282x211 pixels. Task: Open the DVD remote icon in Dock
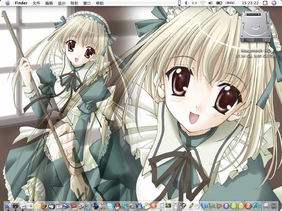point(176,206)
